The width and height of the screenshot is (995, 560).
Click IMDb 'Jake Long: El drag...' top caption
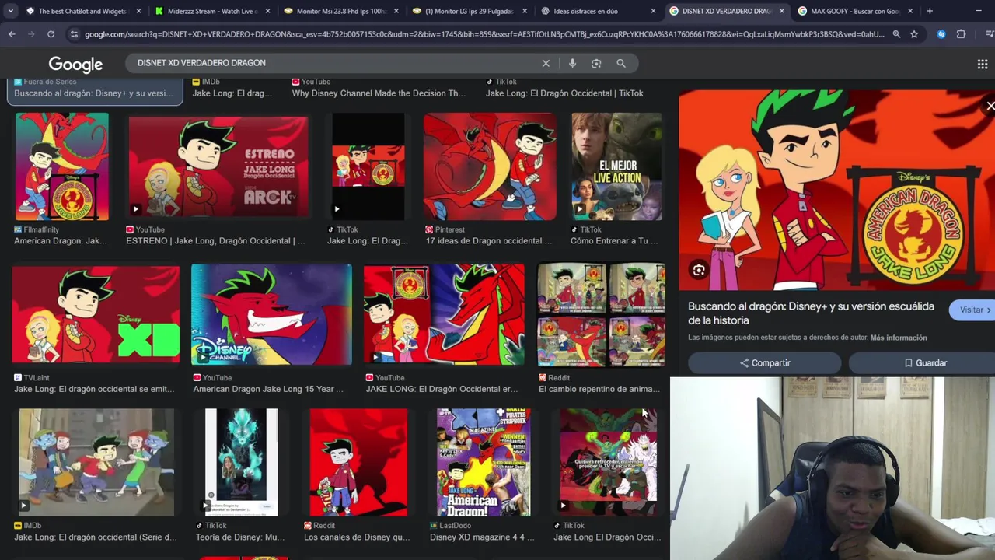tap(232, 93)
